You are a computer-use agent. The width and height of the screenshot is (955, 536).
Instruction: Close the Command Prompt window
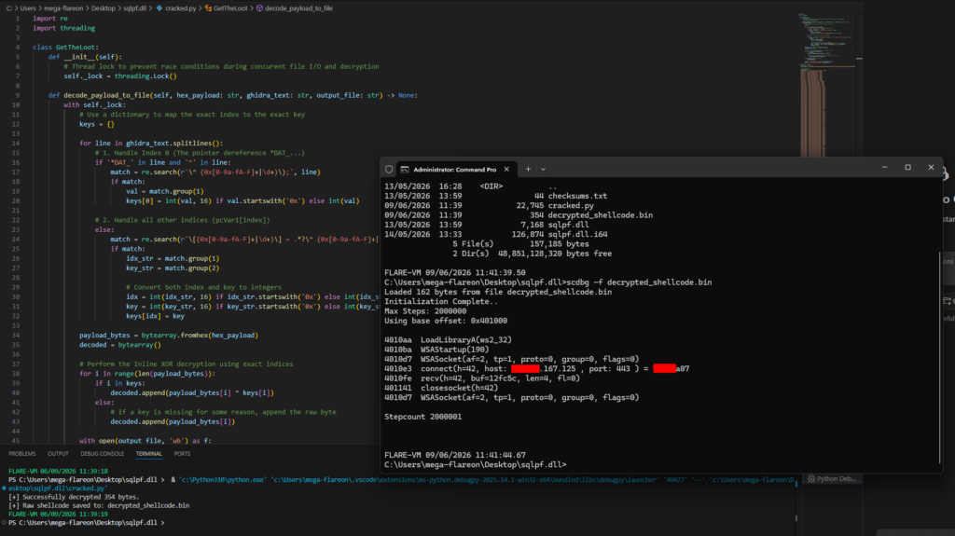931,168
